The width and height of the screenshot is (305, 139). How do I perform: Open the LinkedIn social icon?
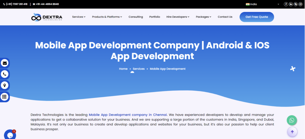(x=291, y=4)
